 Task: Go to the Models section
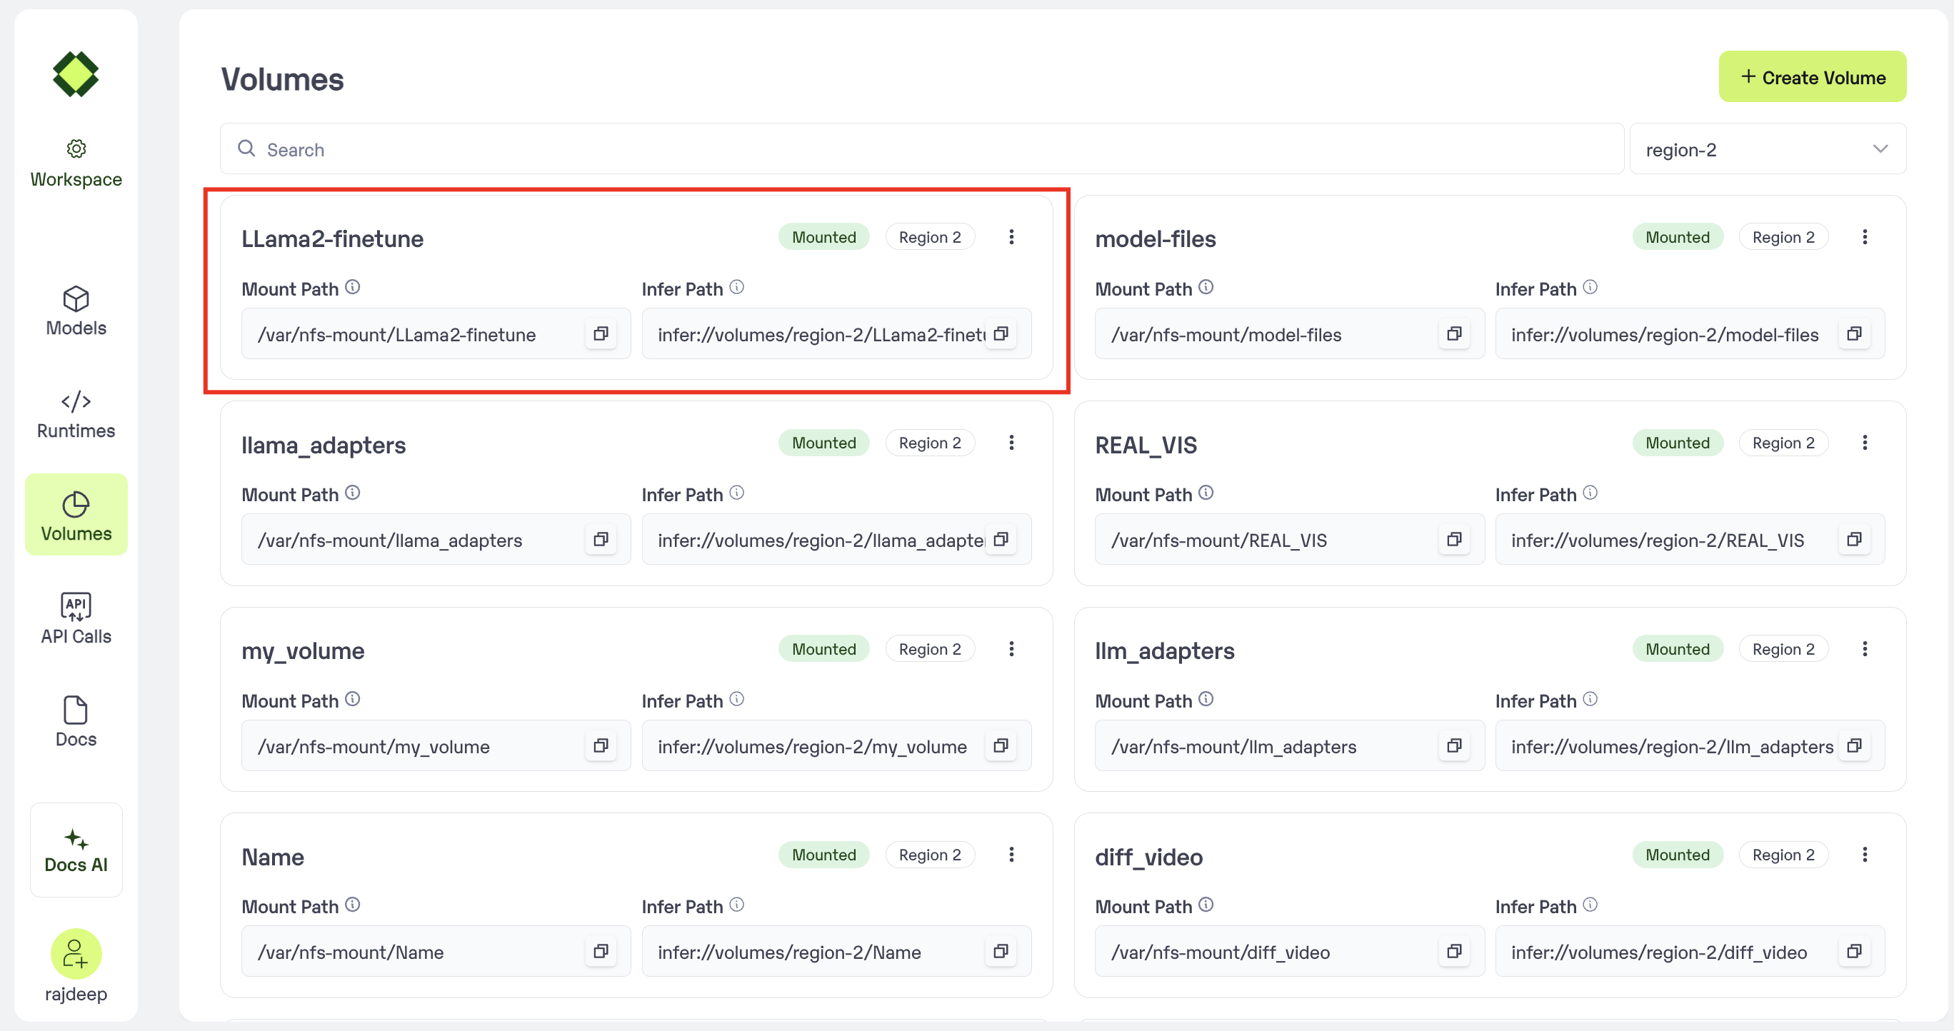(x=76, y=311)
